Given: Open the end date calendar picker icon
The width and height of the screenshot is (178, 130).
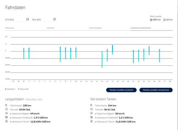Looking at the screenshot, I should (54, 19).
